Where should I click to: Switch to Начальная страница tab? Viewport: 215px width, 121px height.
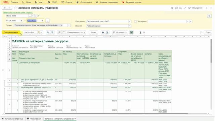tap(13, 119)
